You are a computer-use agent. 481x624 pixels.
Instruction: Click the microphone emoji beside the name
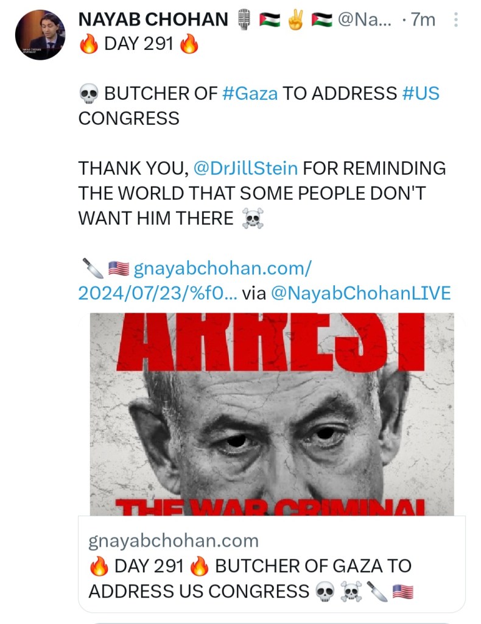(x=245, y=19)
